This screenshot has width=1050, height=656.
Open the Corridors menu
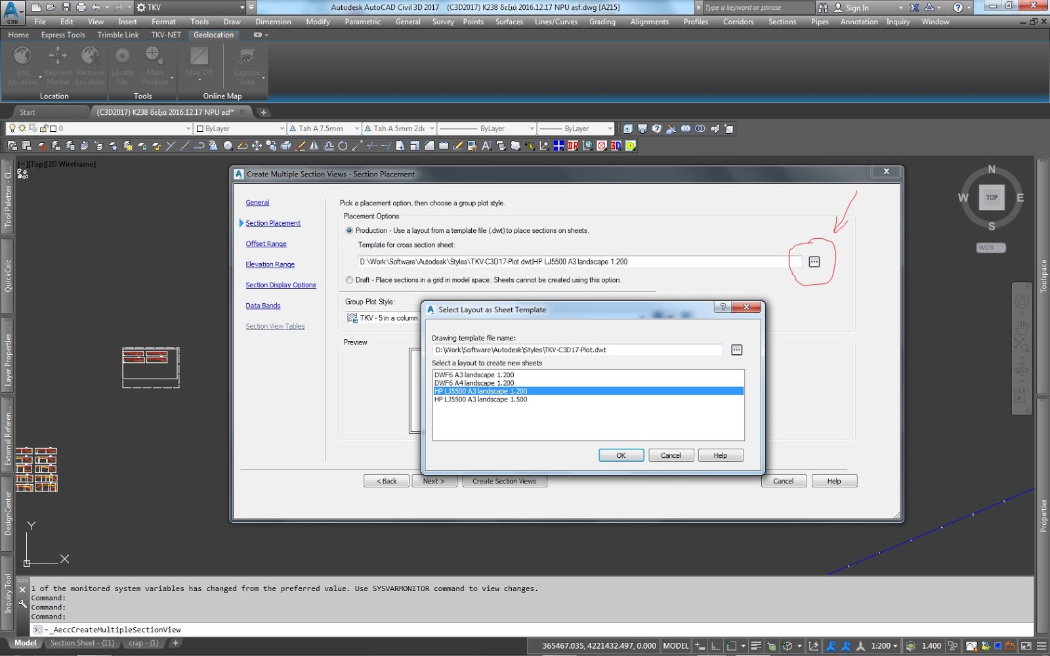(x=738, y=22)
